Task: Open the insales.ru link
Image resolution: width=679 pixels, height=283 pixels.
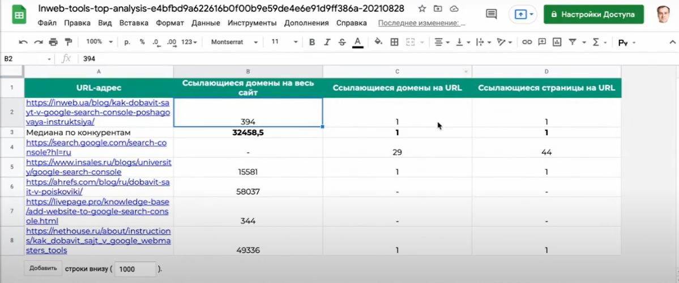Action: coord(99,167)
